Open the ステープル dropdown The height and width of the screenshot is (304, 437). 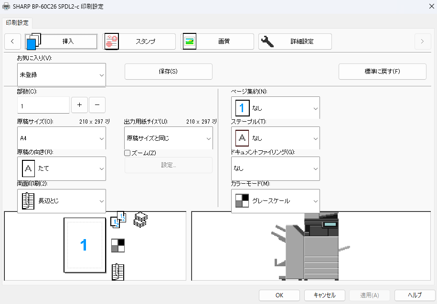coord(276,138)
